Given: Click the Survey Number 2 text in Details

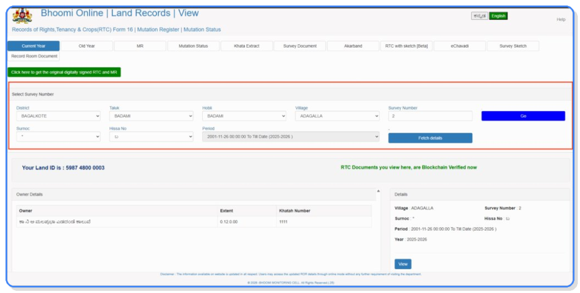Looking at the screenshot, I should point(503,209).
